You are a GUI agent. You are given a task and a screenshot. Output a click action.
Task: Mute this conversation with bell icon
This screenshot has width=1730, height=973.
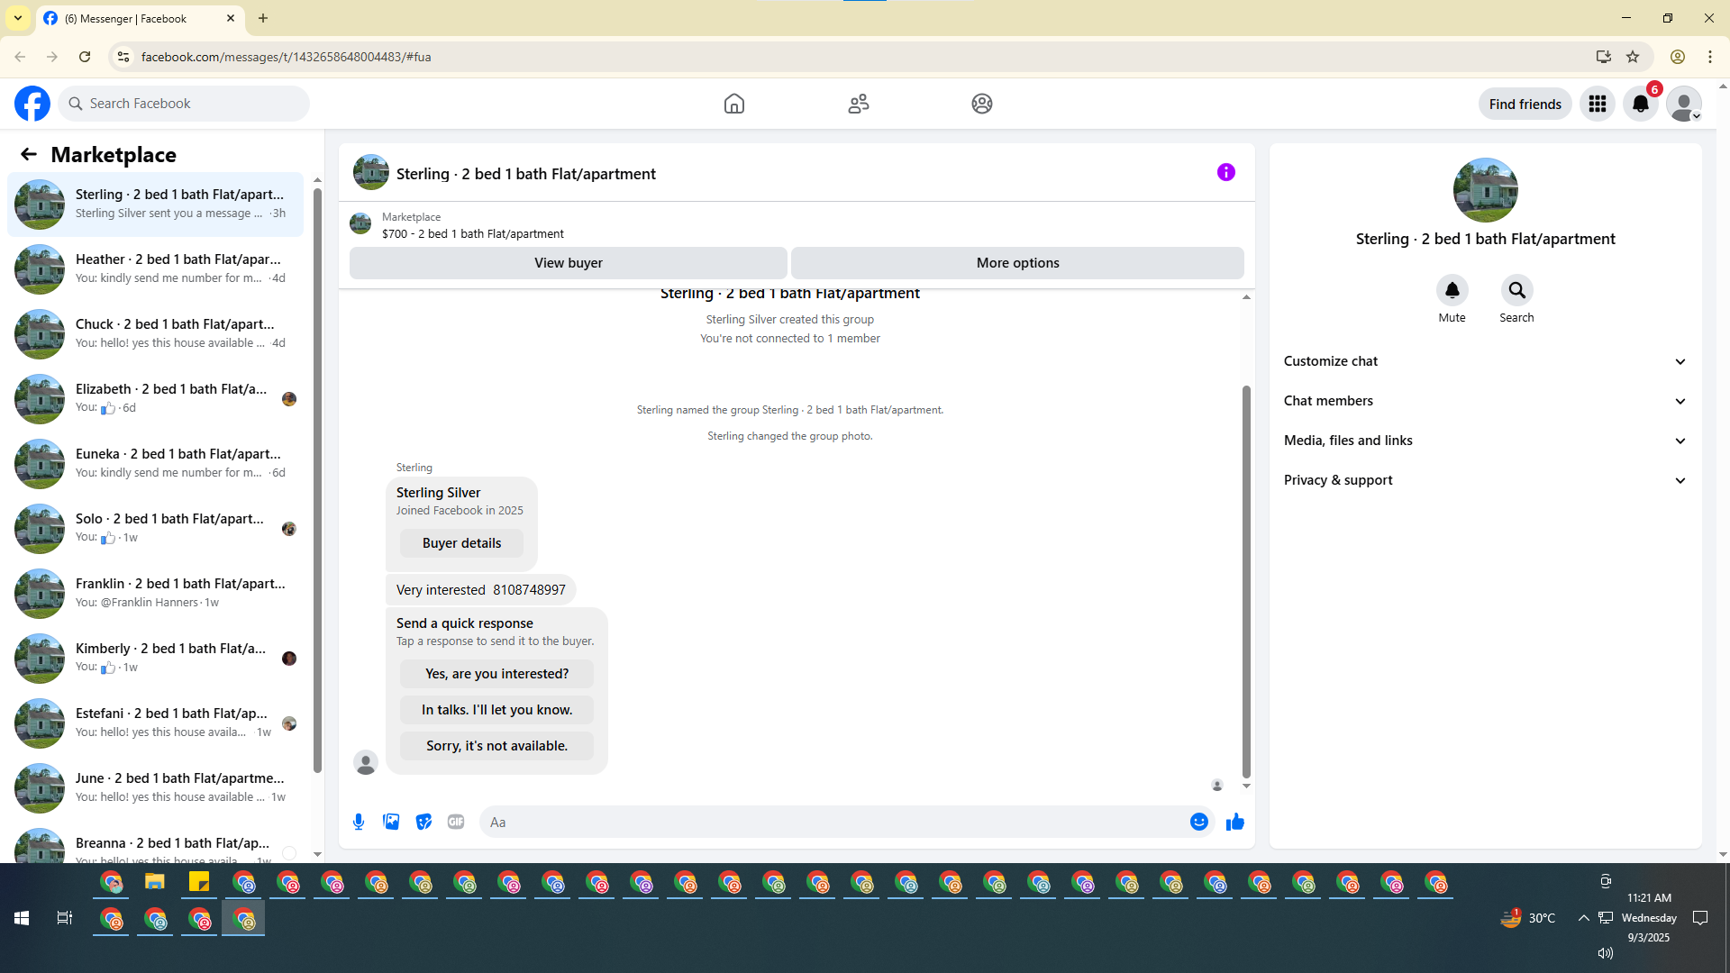[x=1452, y=290]
